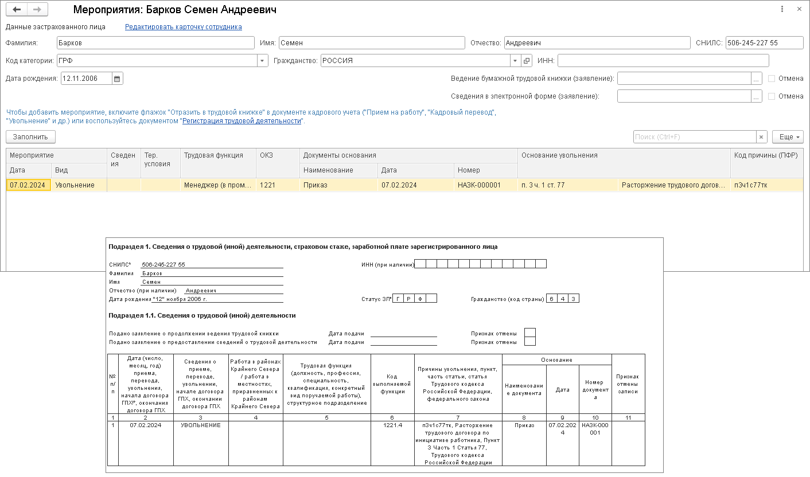Click the Тер. условия column header
Viewport: 810px width, 477px height.
[161, 163]
